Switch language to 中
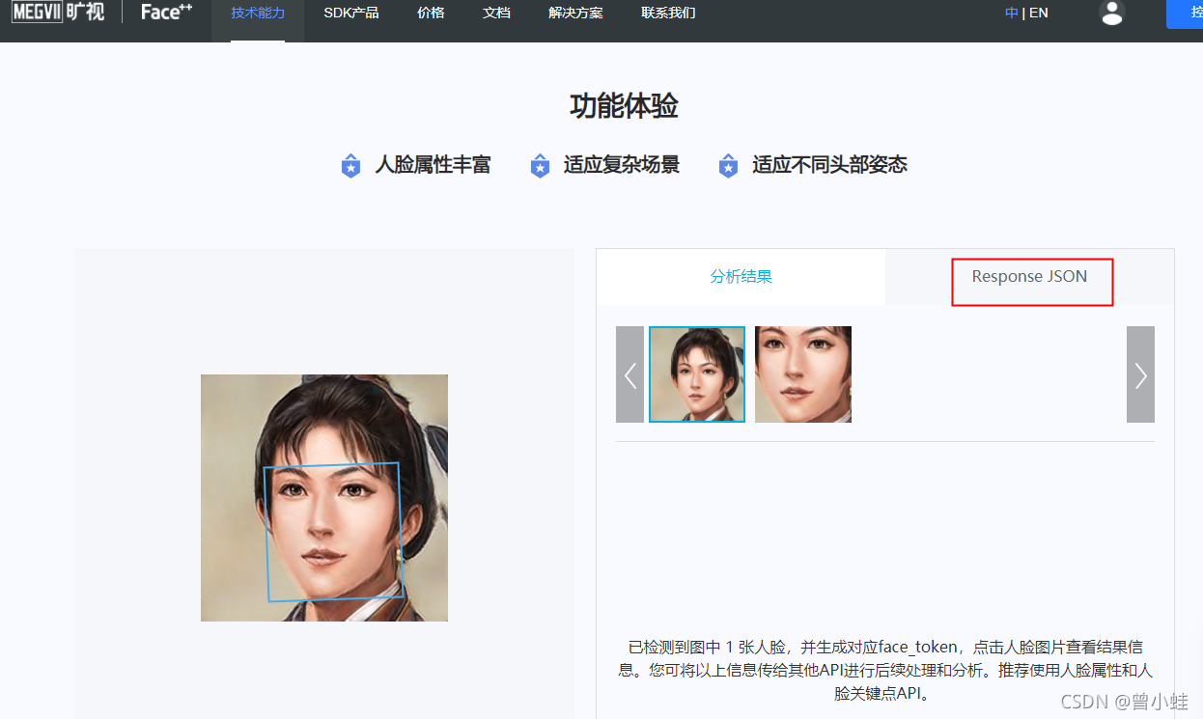This screenshot has width=1203, height=719. click(1011, 13)
